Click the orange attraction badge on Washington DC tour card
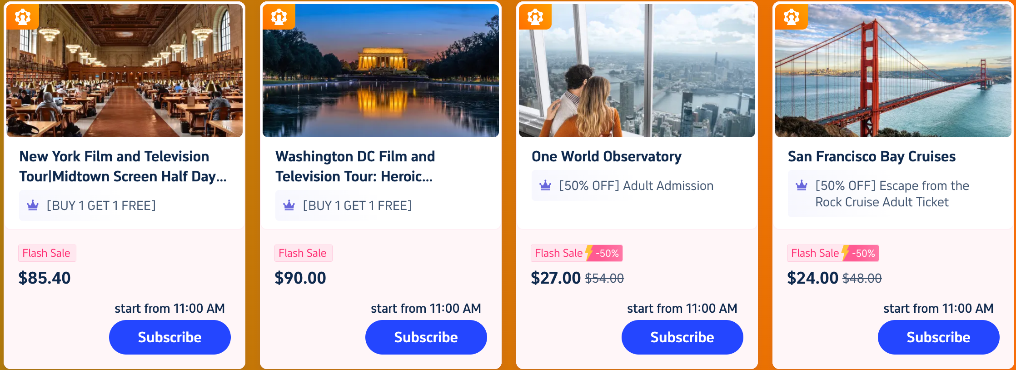 [x=279, y=17]
